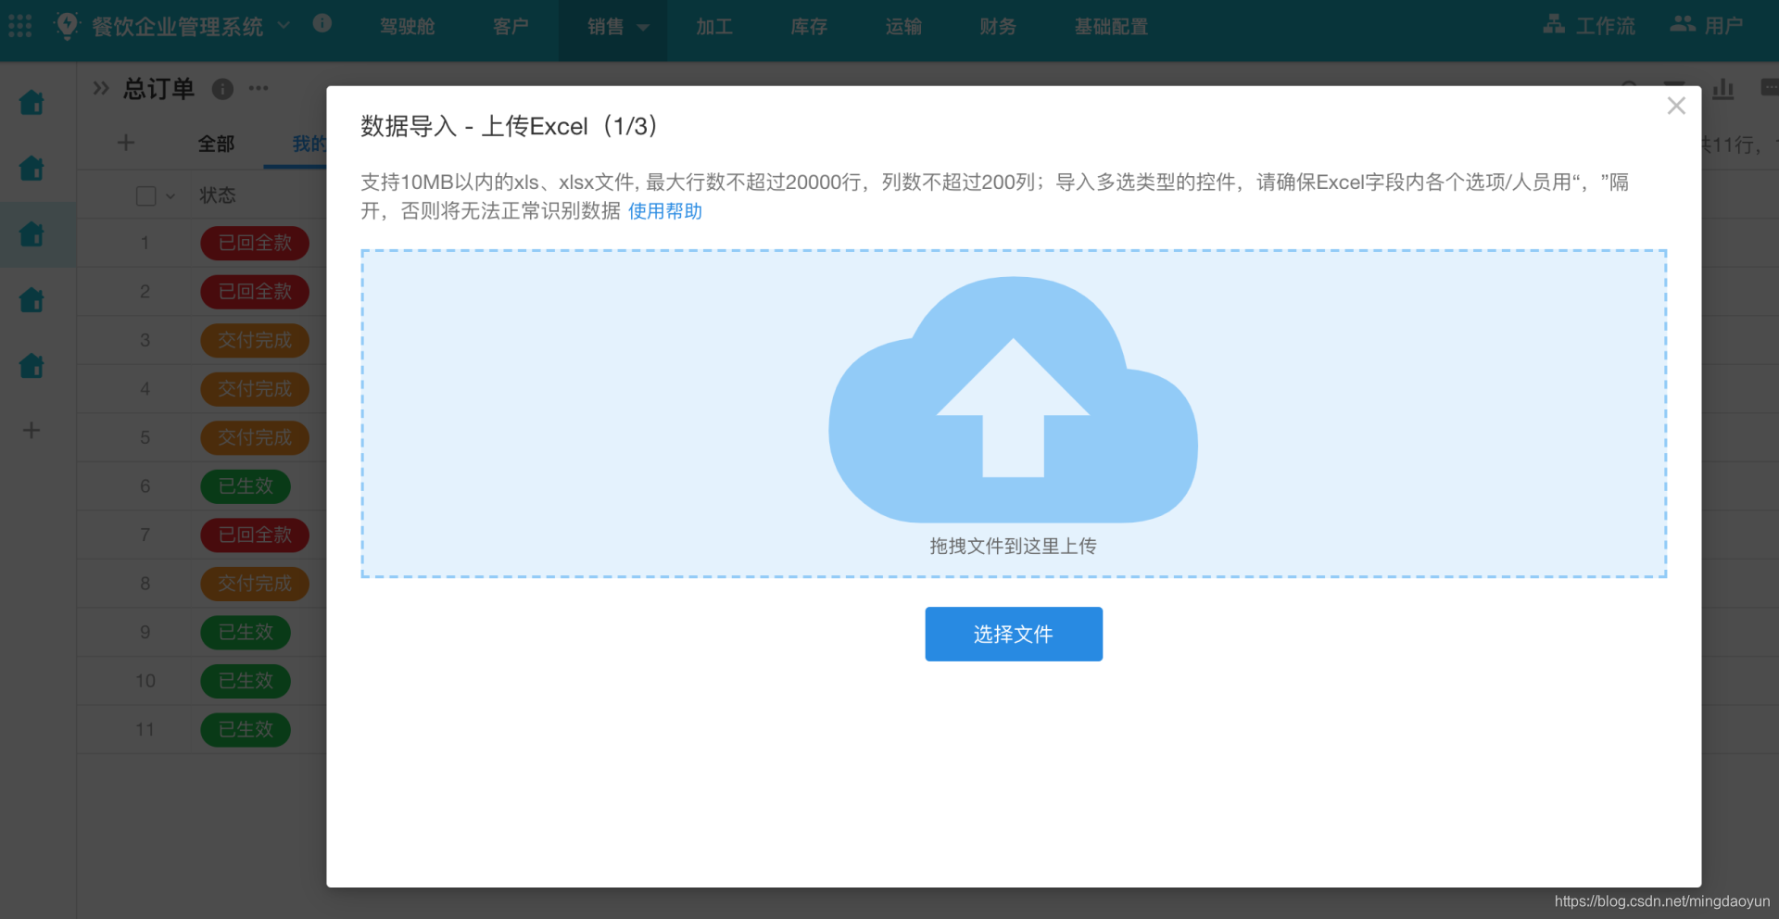Select the third highlighted sidebar home icon

[32, 233]
